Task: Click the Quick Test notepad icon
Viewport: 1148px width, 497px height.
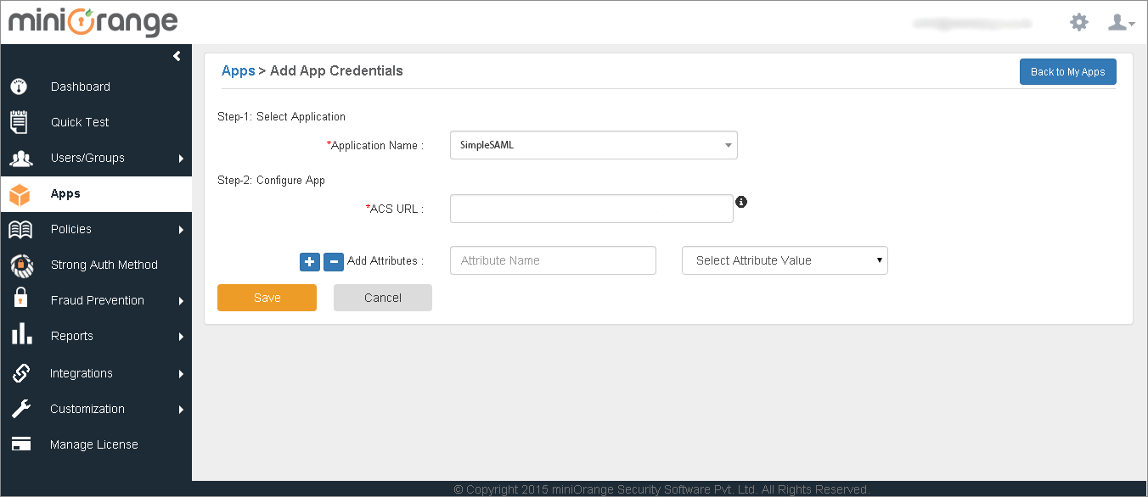Action: 19,122
